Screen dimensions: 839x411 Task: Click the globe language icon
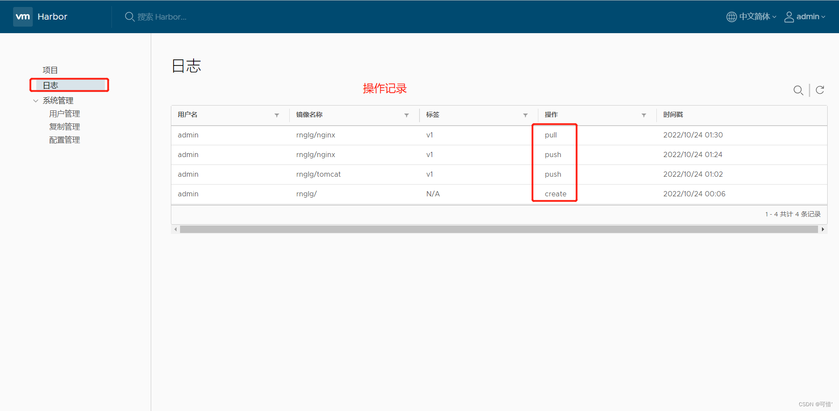coord(731,17)
